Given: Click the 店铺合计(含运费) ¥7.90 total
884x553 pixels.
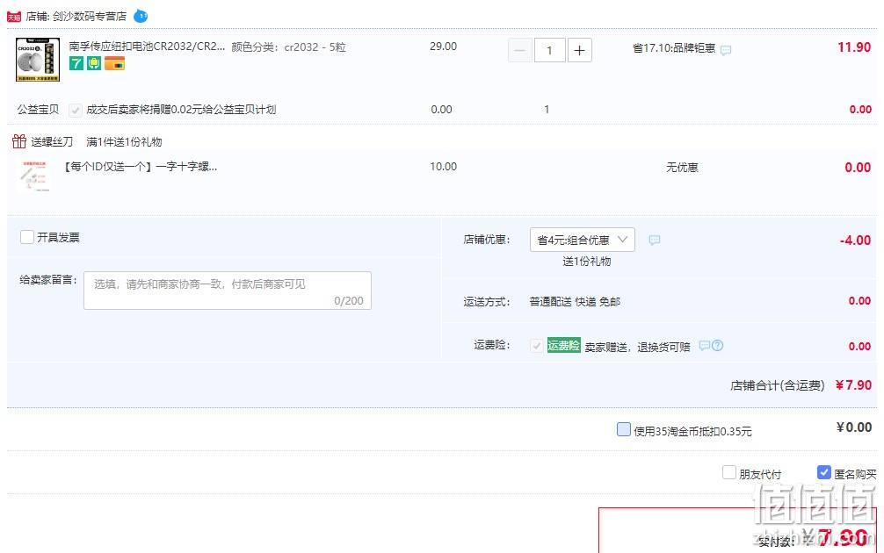Looking at the screenshot, I should (x=801, y=385).
